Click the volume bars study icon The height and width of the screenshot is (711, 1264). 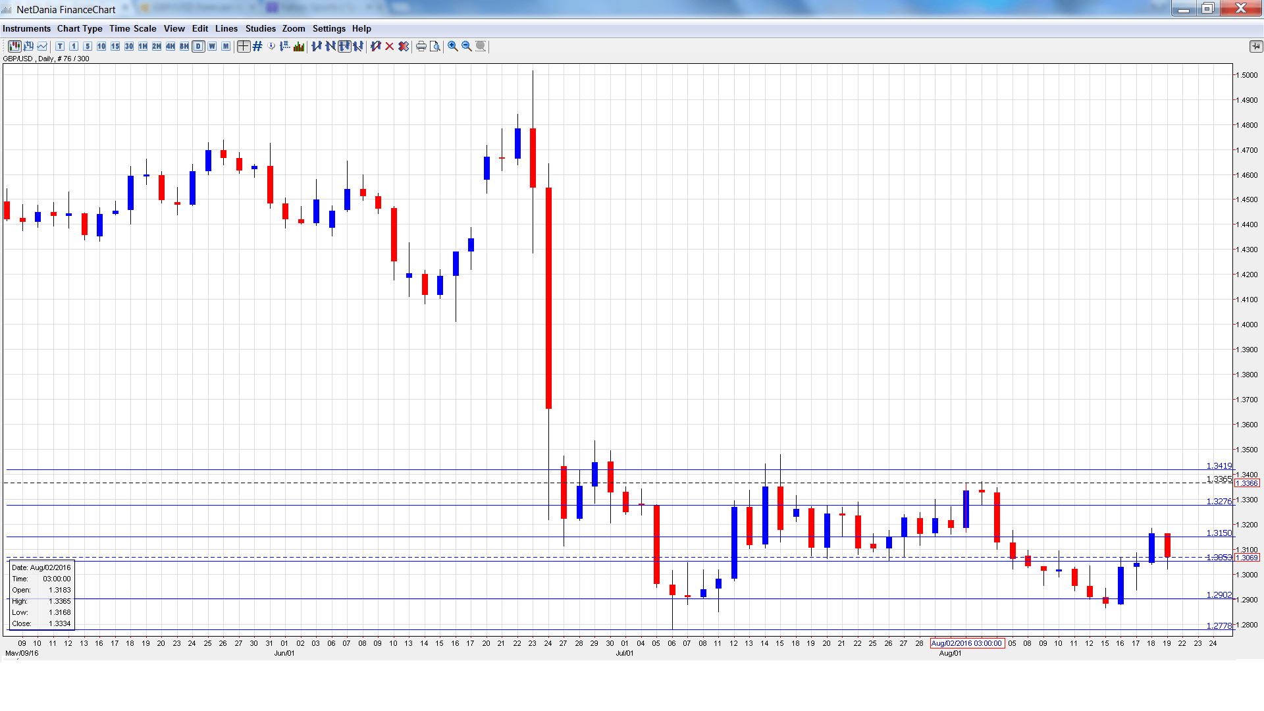[299, 46]
